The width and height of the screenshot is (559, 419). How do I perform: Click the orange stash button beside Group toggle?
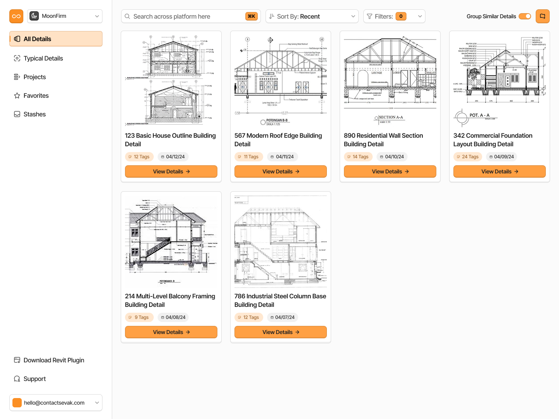pyautogui.click(x=542, y=16)
